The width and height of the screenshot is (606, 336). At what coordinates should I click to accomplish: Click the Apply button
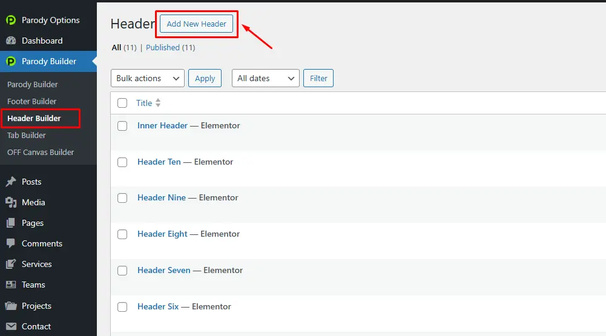coord(205,78)
